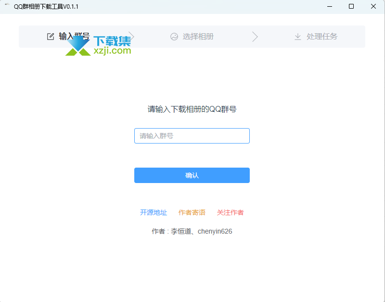The height and width of the screenshot is (302, 385).
Task: Click the author text 李恒道、chenyin626
Action: (x=201, y=232)
